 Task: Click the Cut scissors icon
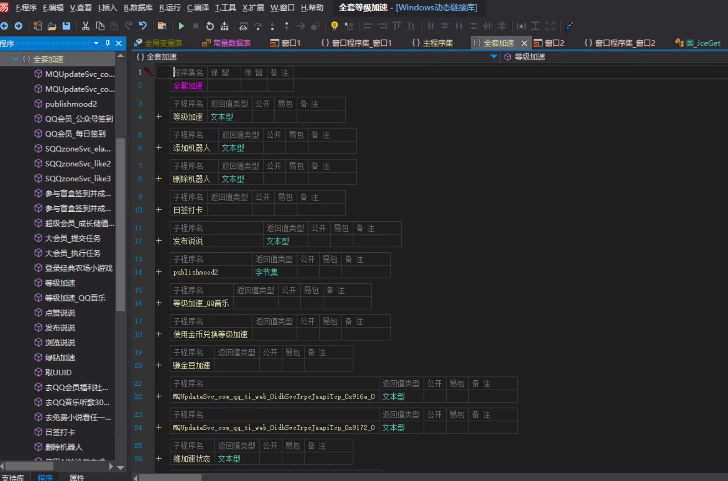coord(85,26)
